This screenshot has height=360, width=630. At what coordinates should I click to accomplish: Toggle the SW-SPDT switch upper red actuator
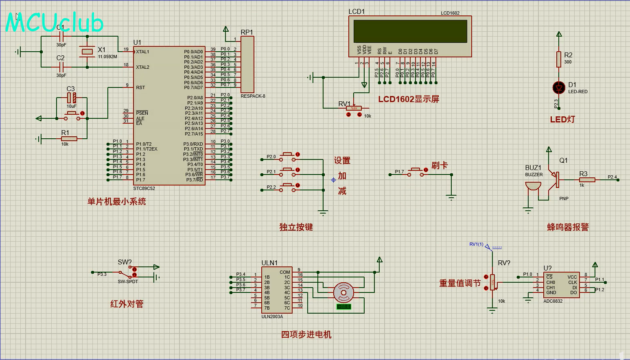pos(134,269)
